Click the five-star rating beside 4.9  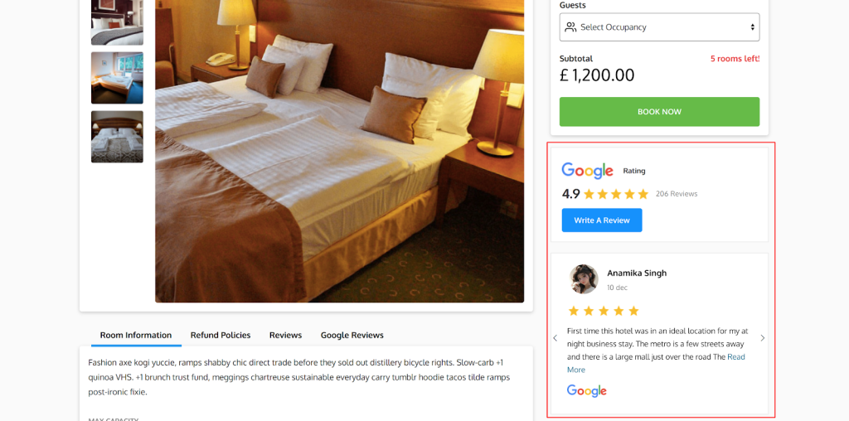pos(616,194)
